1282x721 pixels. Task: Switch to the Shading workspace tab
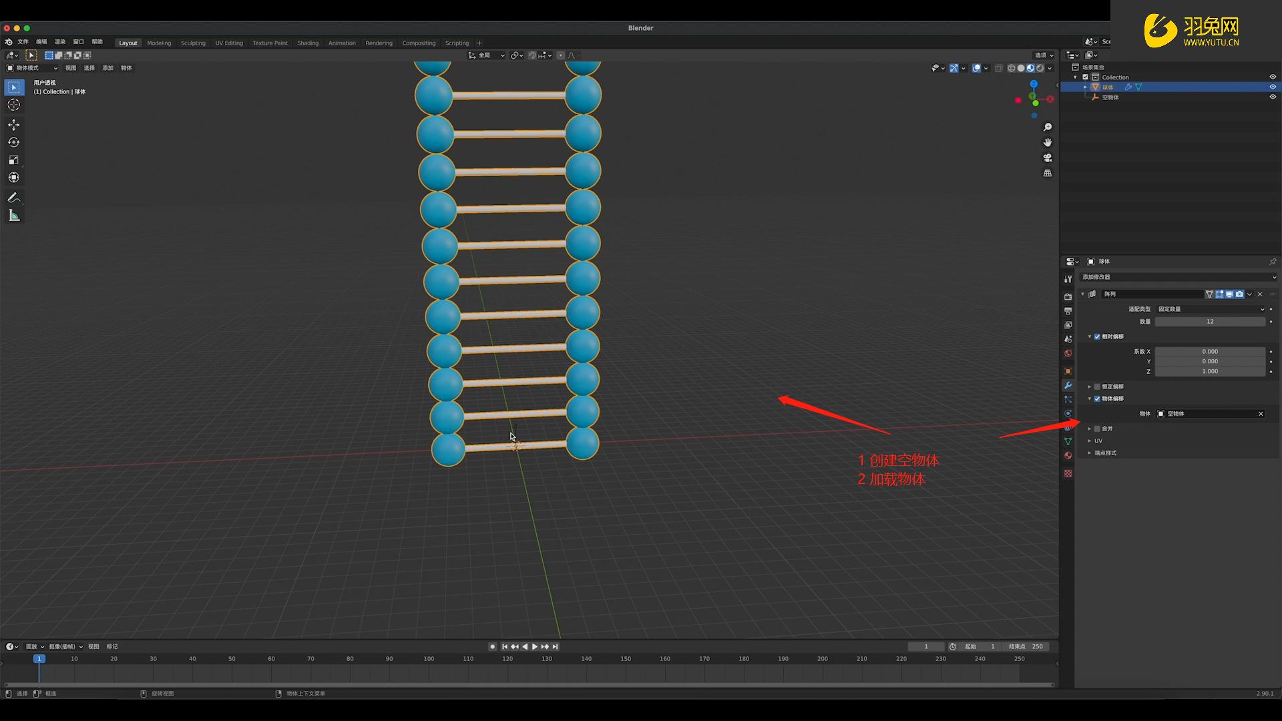coord(308,43)
